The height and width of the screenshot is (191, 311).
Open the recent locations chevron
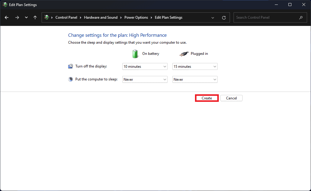[x=26, y=17]
